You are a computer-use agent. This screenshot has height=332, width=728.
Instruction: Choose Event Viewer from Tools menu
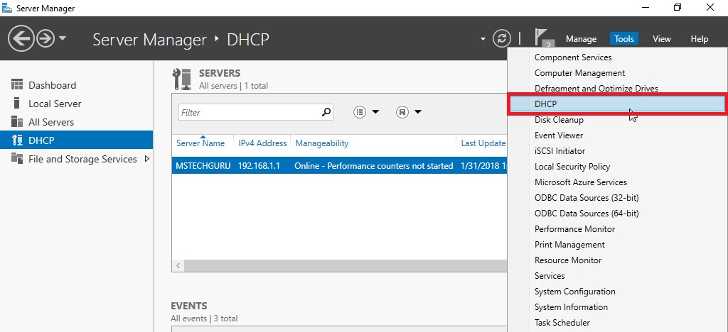coord(559,135)
